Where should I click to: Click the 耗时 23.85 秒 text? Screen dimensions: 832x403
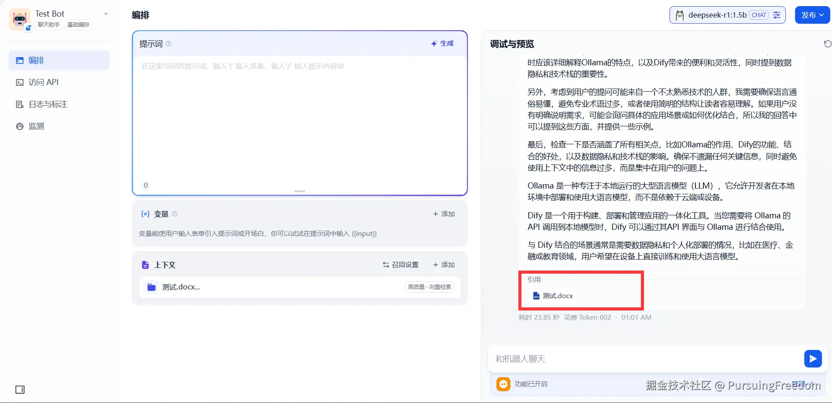pos(539,317)
